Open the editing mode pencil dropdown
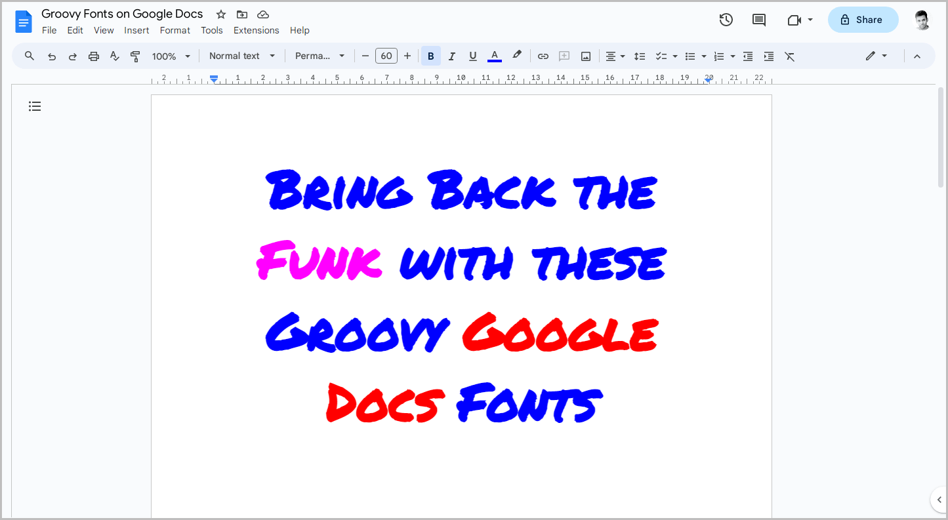The image size is (948, 520). (x=876, y=56)
